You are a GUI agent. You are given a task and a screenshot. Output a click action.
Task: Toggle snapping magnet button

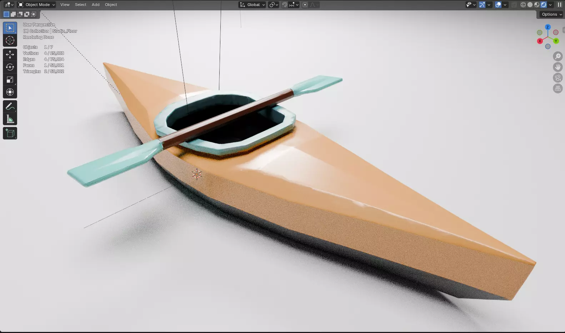(285, 5)
